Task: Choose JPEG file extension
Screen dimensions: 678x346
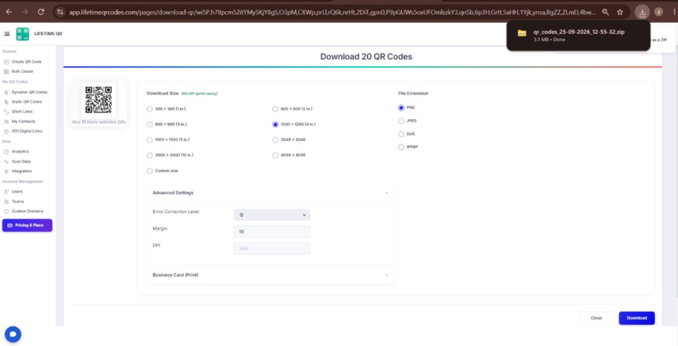Action: tap(401, 121)
